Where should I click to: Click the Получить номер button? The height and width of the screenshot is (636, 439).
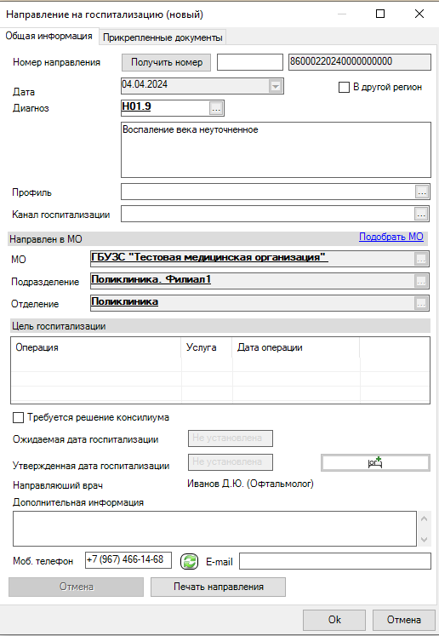tap(167, 62)
